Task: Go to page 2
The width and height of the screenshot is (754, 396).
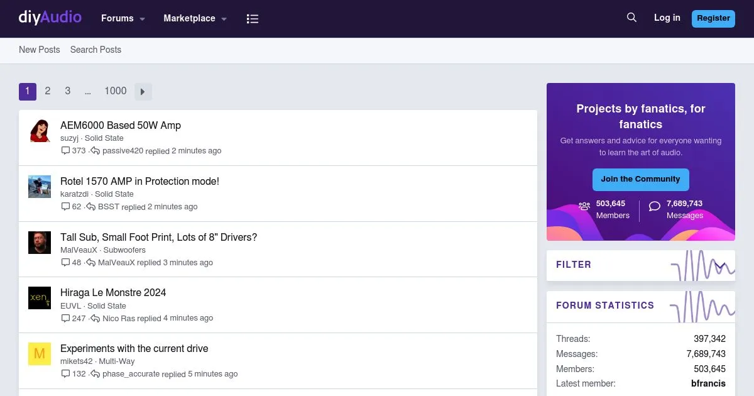Action: click(x=47, y=91)
